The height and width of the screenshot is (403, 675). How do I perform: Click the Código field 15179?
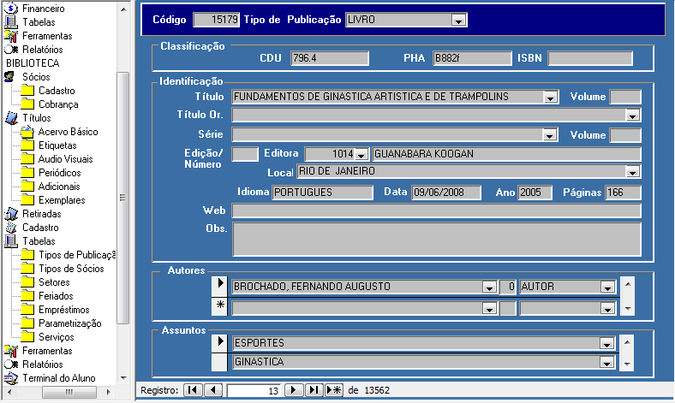[x=217, y=20]
